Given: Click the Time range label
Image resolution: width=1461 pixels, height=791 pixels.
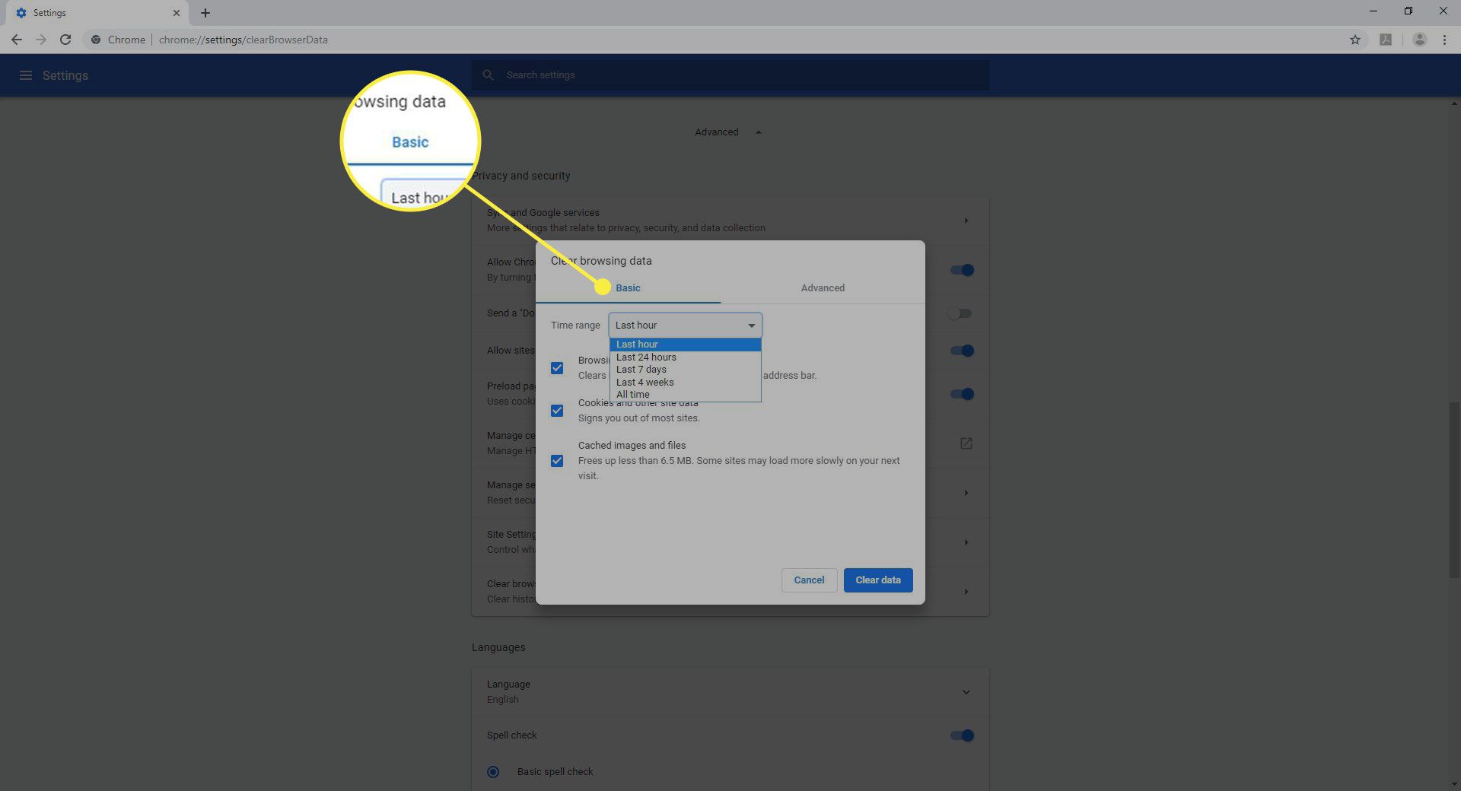Looking at the screenshot, I should 575,326.
